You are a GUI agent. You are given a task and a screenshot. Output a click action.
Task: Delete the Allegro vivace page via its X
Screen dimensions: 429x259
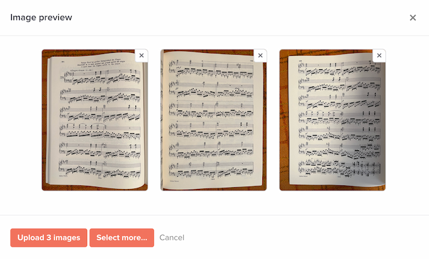[x=142, y=56]
